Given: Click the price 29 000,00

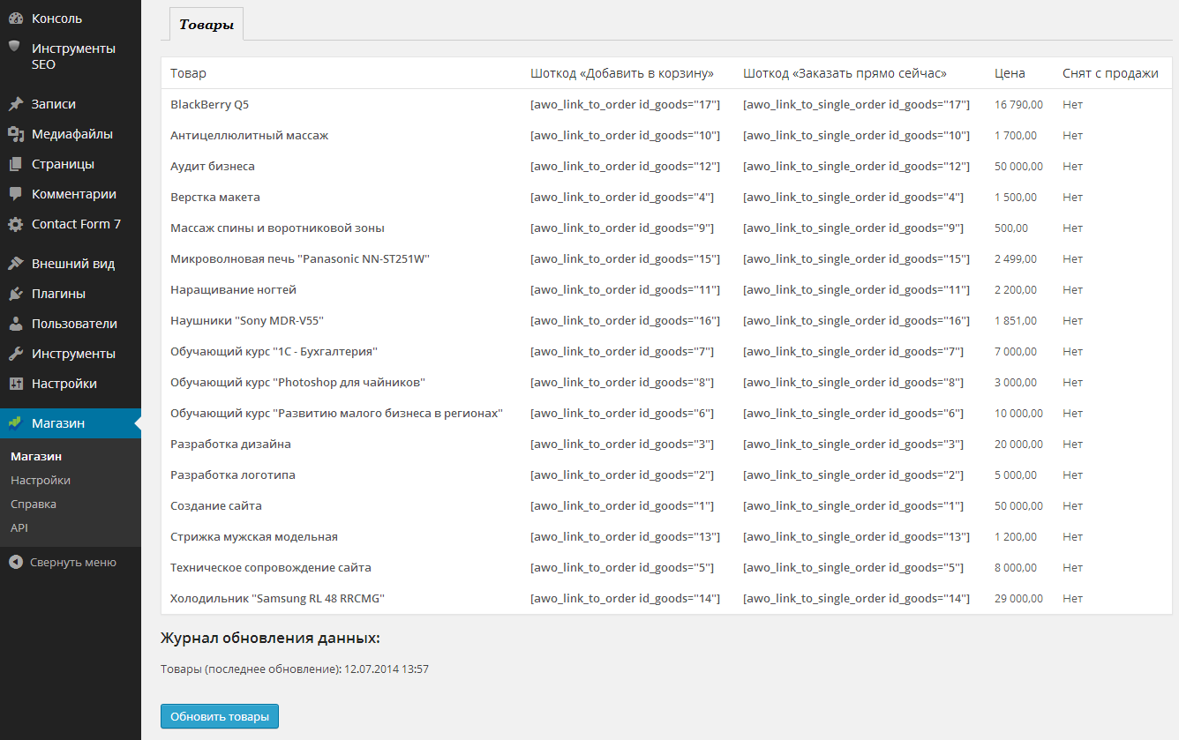Looking at the screenshot, I should [x=1018, y=599].
